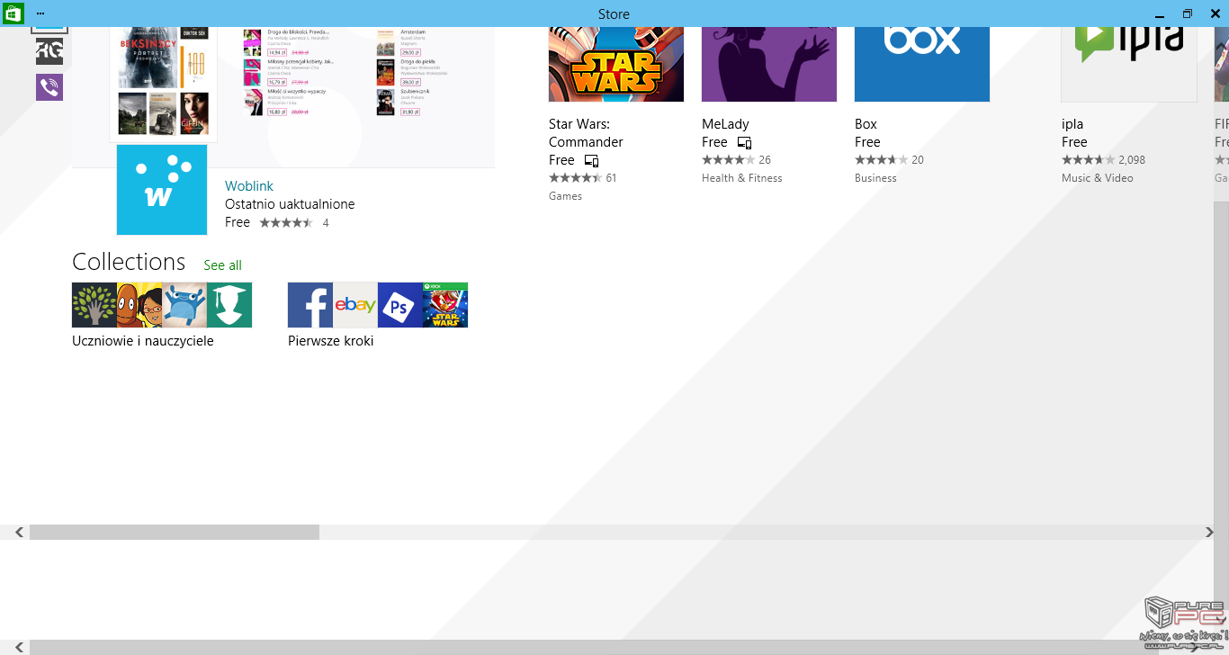This screenshot has height=655, width=1229.
Task: Click the MeLady app title
Action: 725,124
